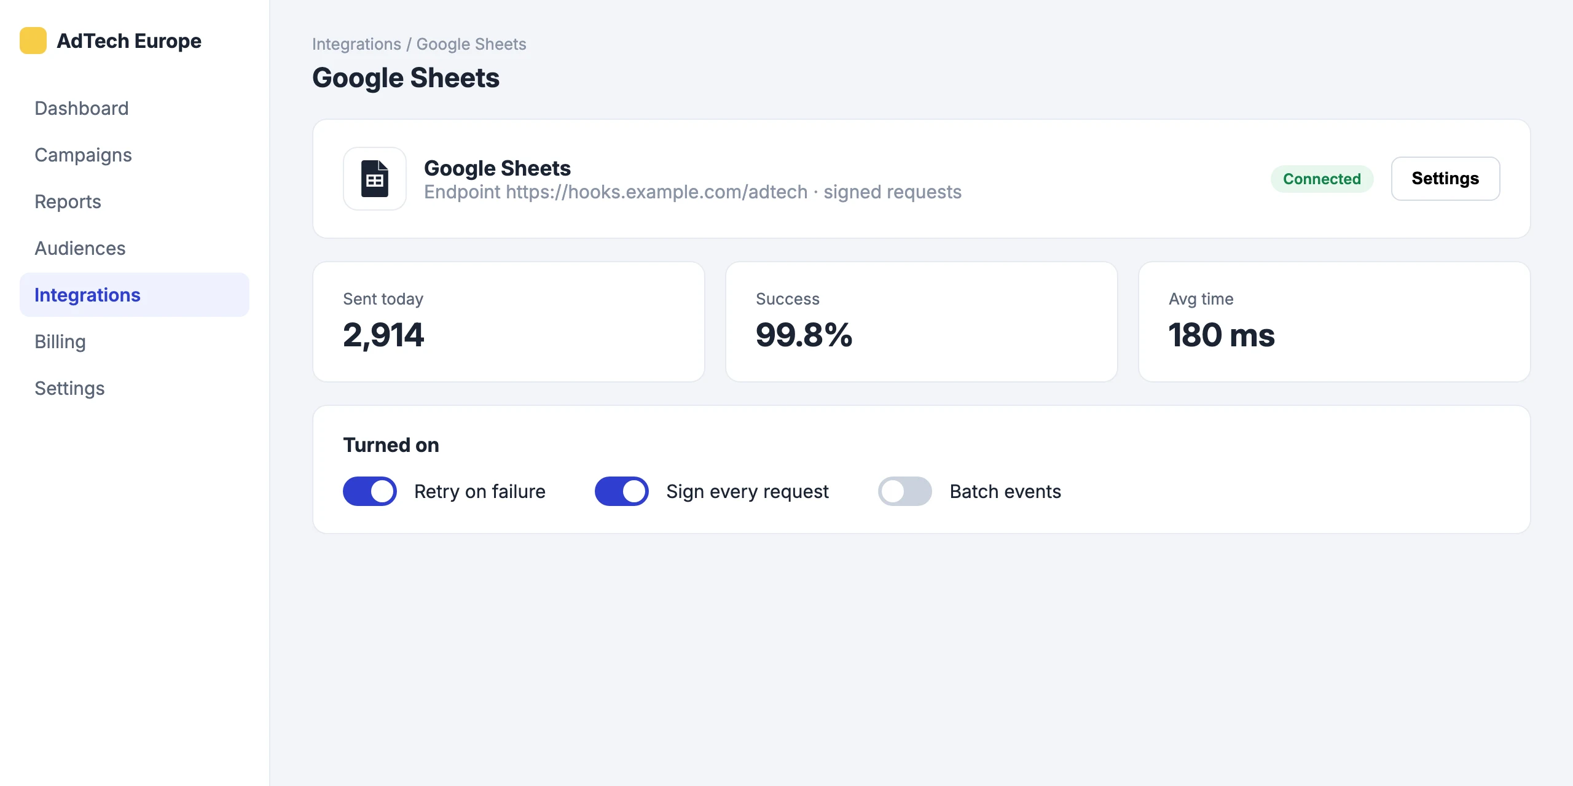
Task: Open Billing from the sidebar
Action: pyautogui.click(x=135, y=341)
